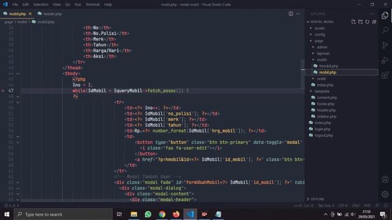This screenshot has height=220, width=392.
Task: Open the Explorer view icon in activity bar
Action: (x=385, y=15)
